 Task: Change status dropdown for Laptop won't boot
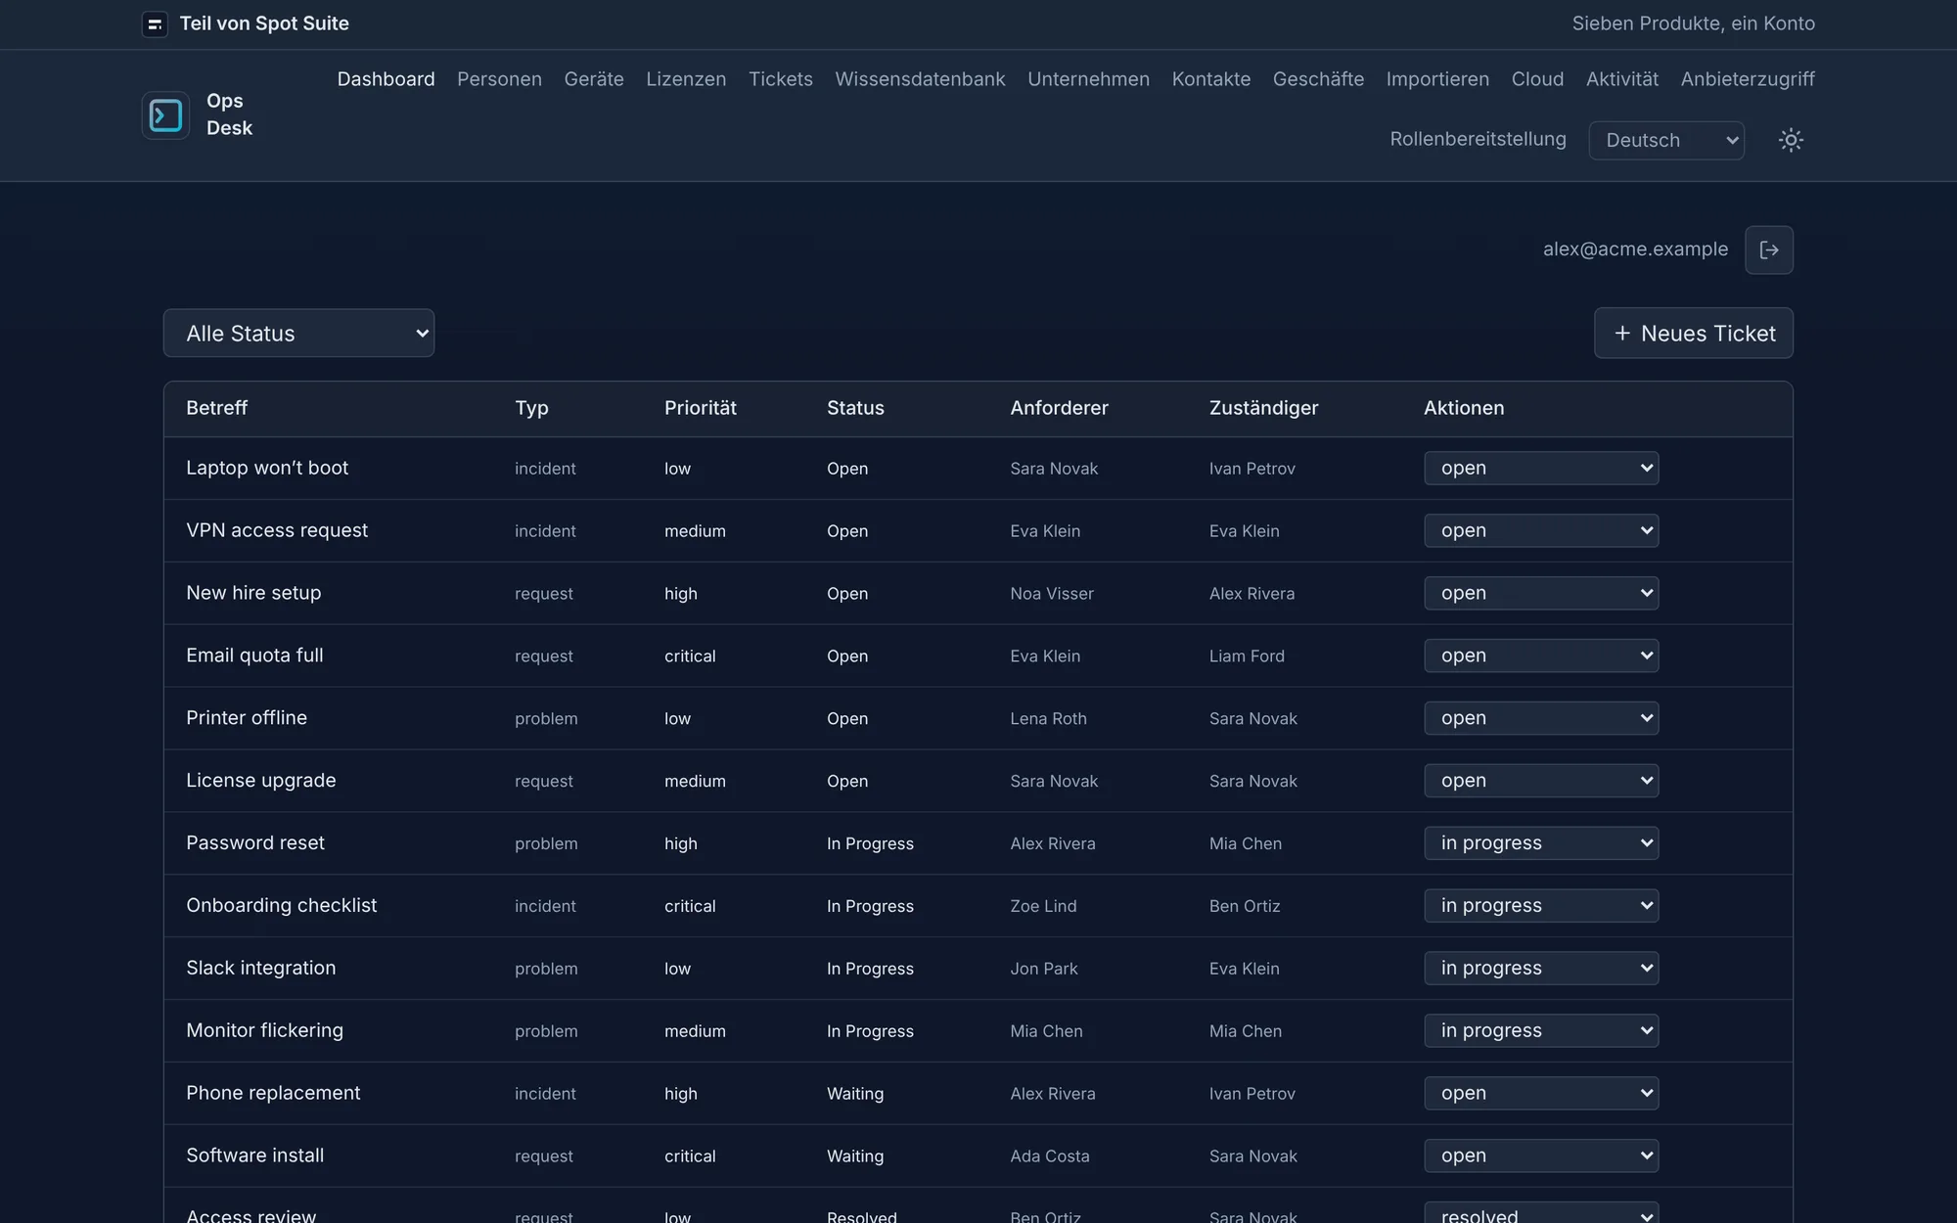pyautogui.click(x=1541, y=468)
